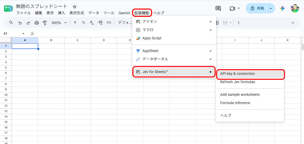This screenshot has width=304, height=144.
Task: Print the spreadsheet
Action: point(37,23)
